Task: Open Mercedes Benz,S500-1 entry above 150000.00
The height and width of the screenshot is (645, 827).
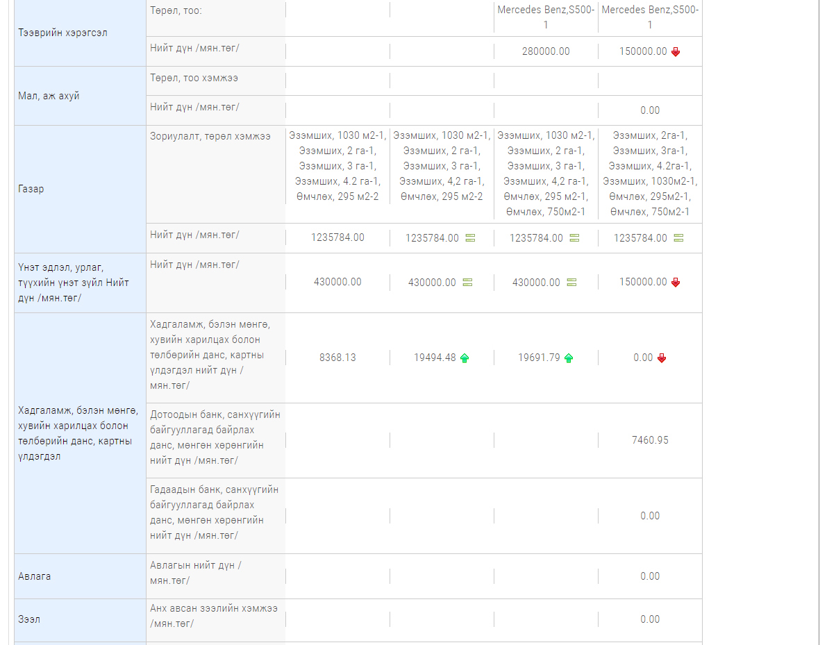Action: click(650, 17)
